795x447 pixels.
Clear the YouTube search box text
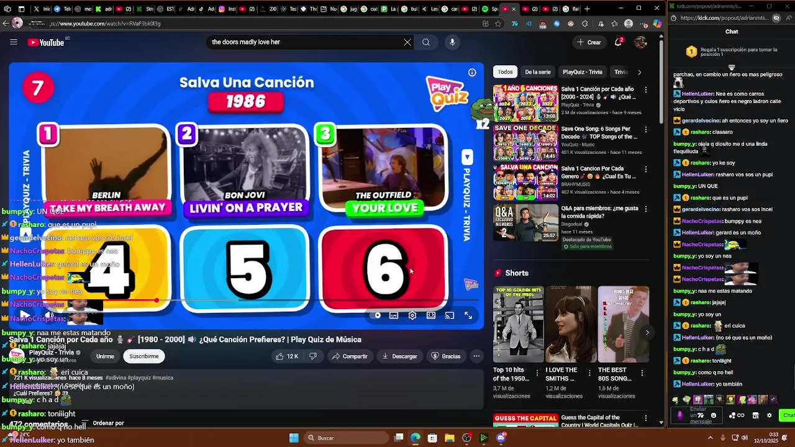click(x=407, y=42)
